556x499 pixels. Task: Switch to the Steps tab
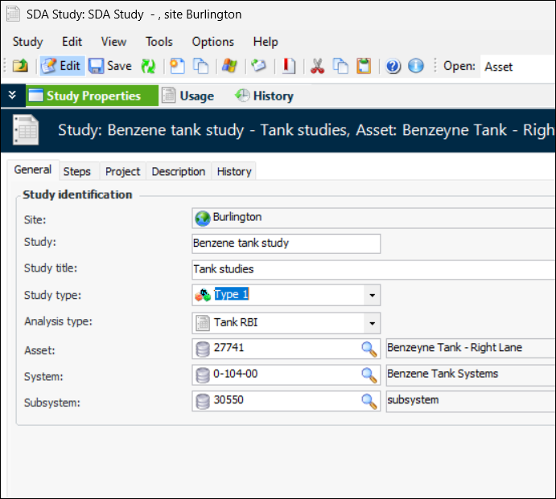click(x=77, y=171)
